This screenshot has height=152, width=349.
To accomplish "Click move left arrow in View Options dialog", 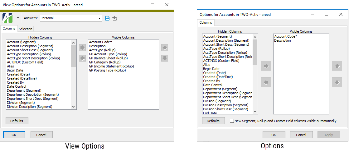I will 82,58.
